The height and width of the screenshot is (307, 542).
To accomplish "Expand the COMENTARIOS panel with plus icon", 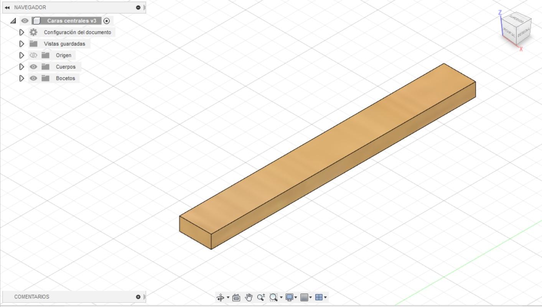I will pos(138,297).
